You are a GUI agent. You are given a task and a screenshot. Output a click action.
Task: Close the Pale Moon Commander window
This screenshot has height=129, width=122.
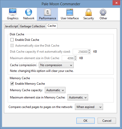[117, 3]
